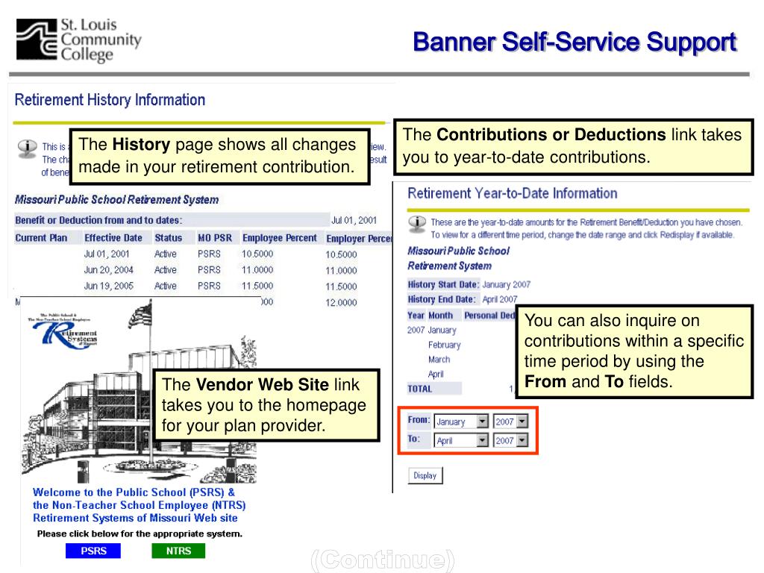Image resolution: width=764 pixels, height=573 pixels.
Task: Click the info icon under Retirement History Information
Action: pos(28,148)
